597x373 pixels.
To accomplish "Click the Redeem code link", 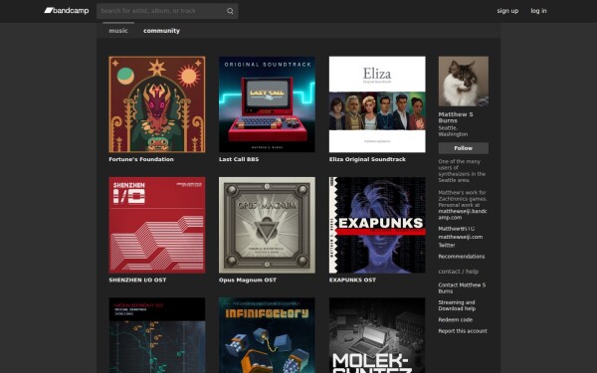I will coord(456,320).
